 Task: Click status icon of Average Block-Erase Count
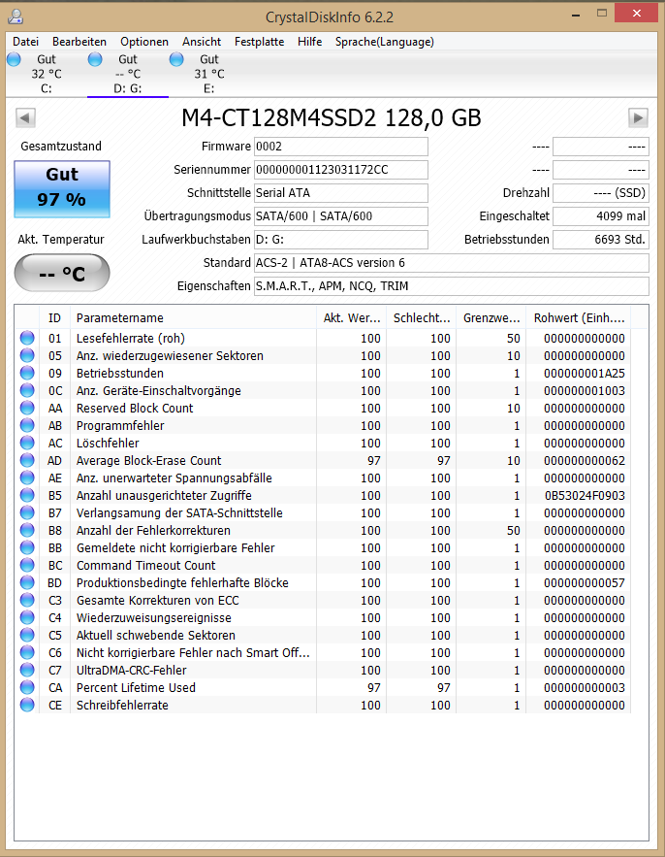[27, 461]
